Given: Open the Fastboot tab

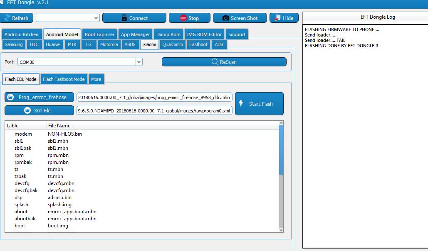Looking at the screenshot, I should 198,44.
